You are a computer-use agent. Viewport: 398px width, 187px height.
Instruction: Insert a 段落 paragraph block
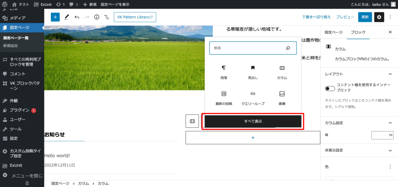pos(223,73)
